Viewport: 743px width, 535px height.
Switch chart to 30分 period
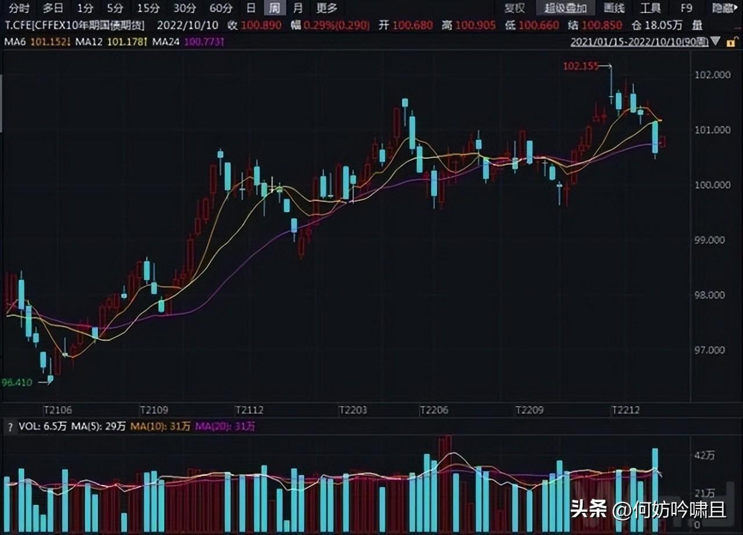185,8
